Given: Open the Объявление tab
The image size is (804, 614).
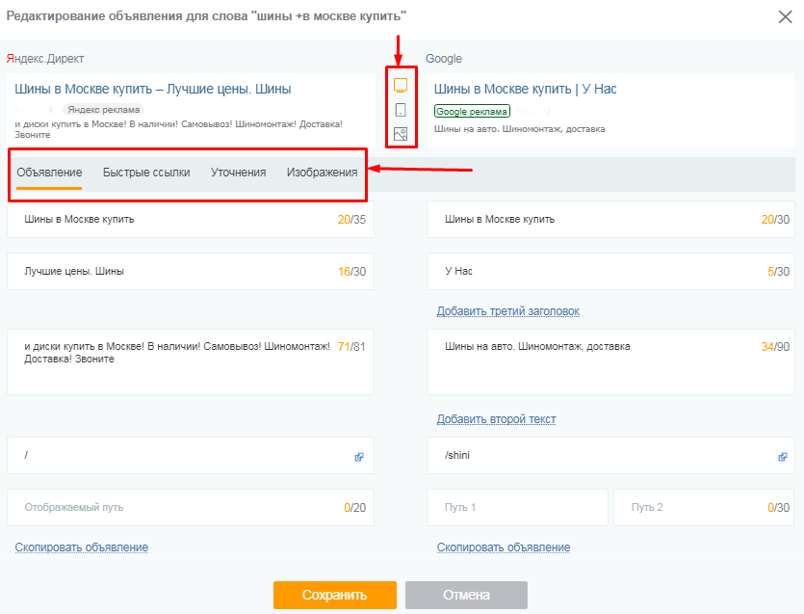Looking at the screenshot, I should click(49, 173).
